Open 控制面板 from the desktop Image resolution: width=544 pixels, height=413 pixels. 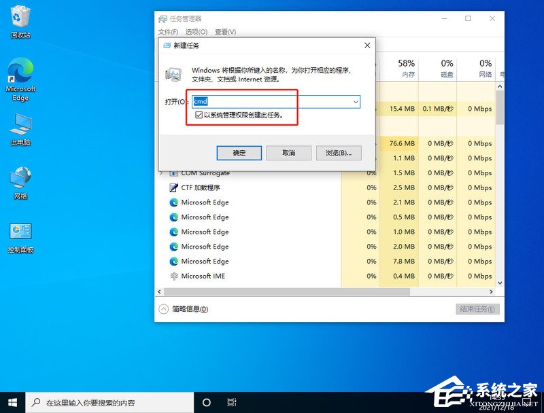20,231
